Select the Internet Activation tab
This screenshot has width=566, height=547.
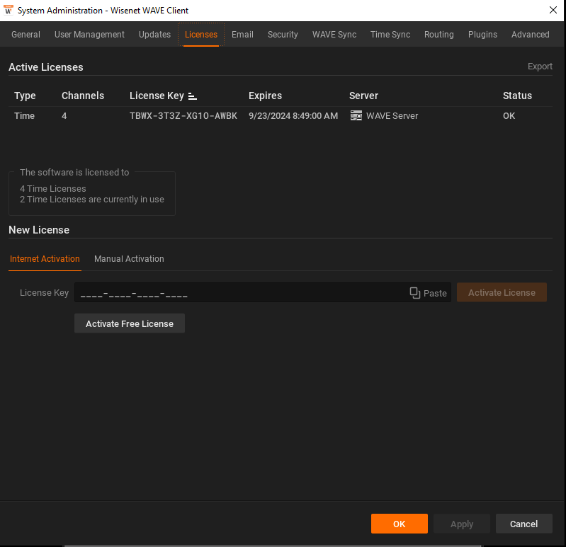point(45,259)
